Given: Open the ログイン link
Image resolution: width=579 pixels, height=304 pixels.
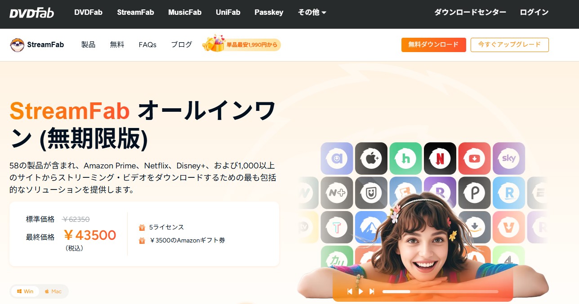Looking at the screenshot, I should point(534,13).
